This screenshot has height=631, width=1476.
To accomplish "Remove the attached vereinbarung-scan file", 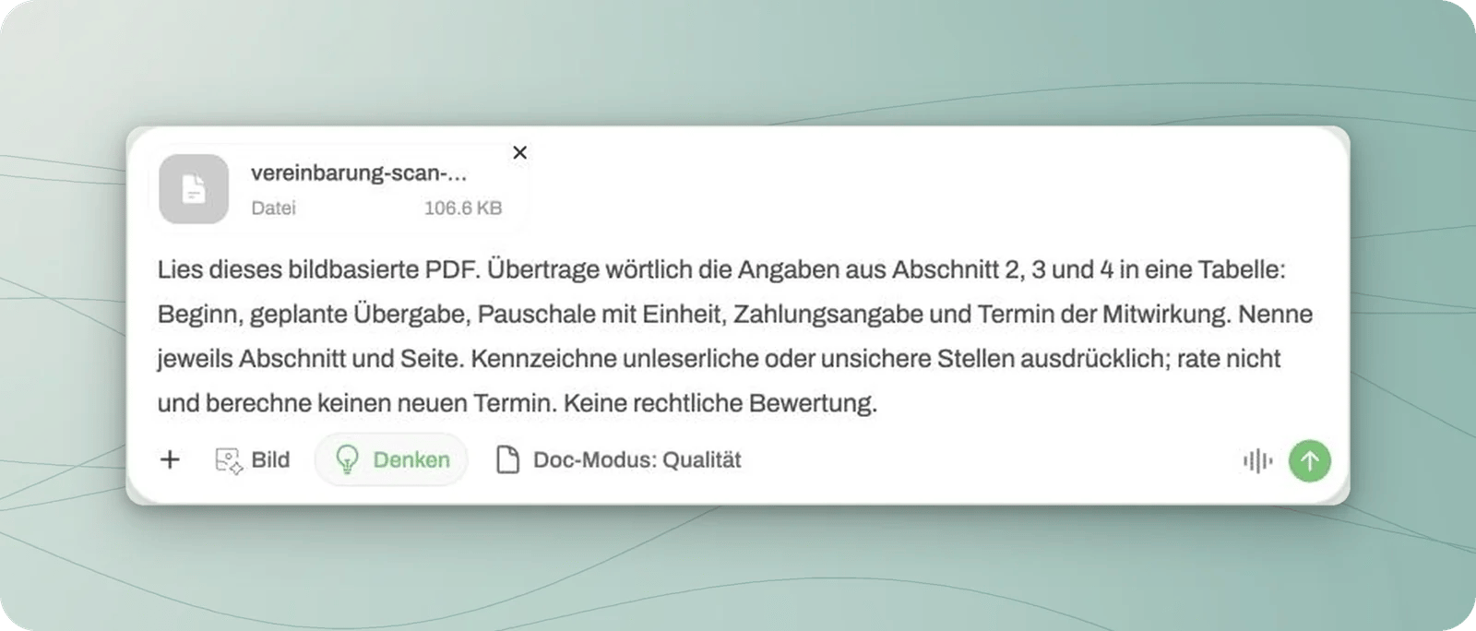I will point(520,152).
